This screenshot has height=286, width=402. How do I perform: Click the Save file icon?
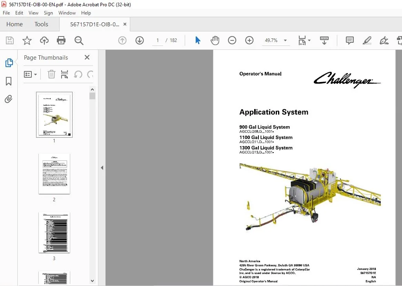tap(10, 40)
